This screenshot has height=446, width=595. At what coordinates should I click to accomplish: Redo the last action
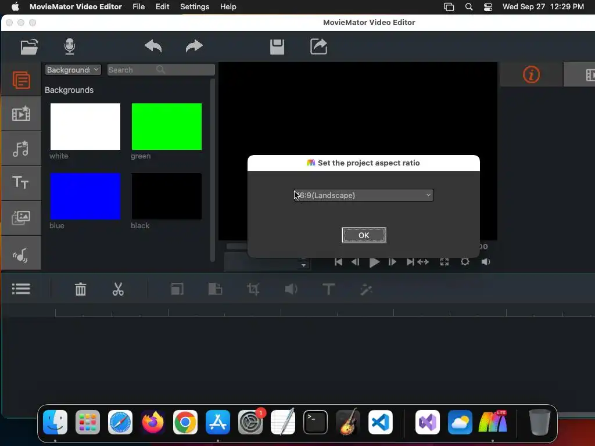click(x=194, y=46)
